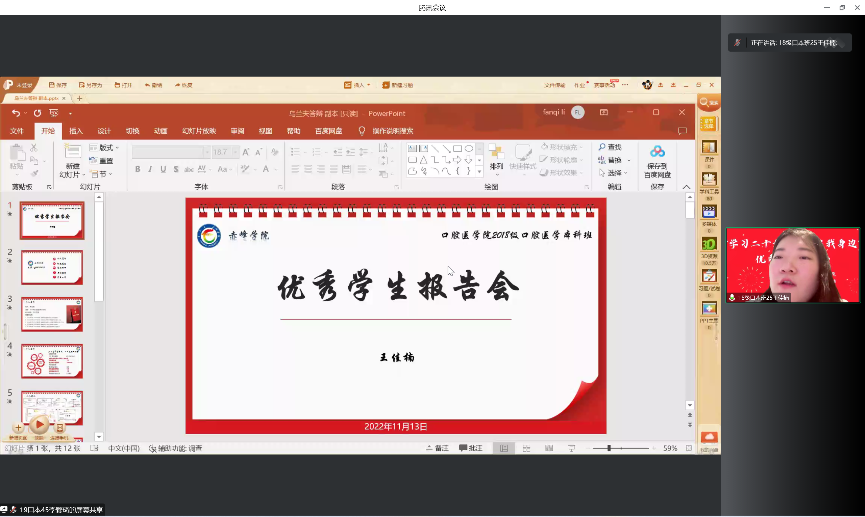Image resolution: width=865 pixels, height=517 pixels.
Task: Select slide 3 thumbnail
Action: [x=52, y=314]
